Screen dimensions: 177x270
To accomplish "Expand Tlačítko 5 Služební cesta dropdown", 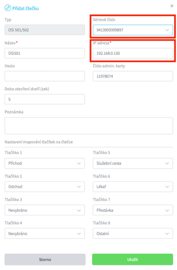I will pos(132,163).
